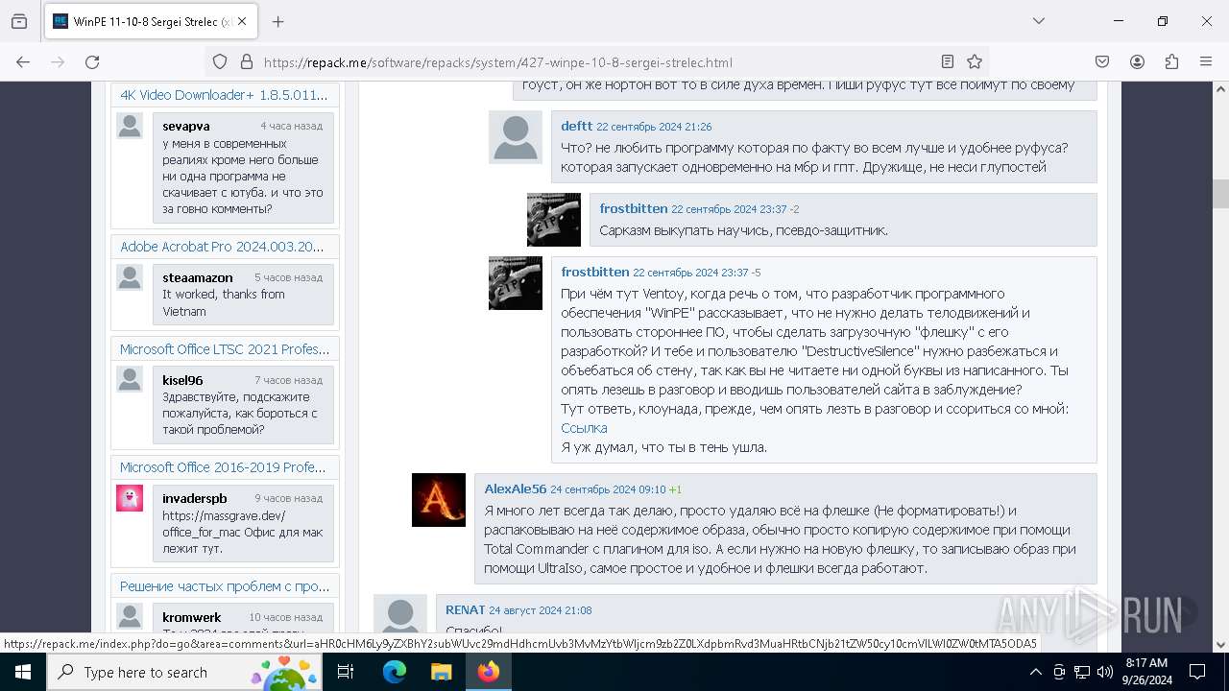Viewport: 1229px width, 691px height.
Task: Bookmark this page with star icon
Action: (975, 61)
